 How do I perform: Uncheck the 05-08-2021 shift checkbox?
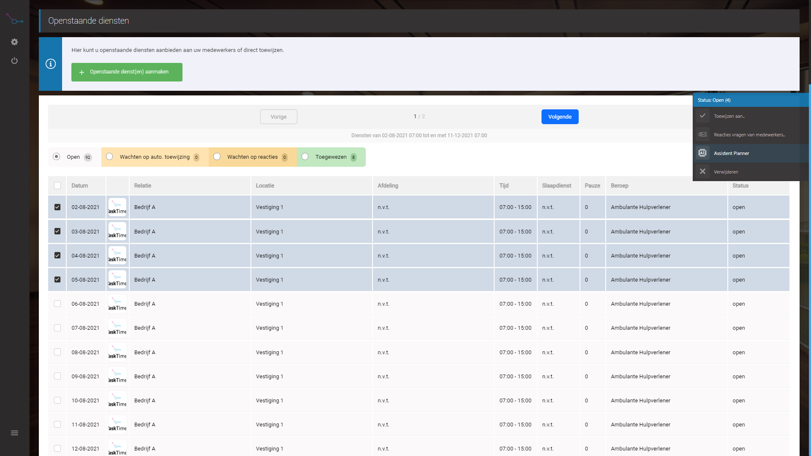click(x=57, y=279)
